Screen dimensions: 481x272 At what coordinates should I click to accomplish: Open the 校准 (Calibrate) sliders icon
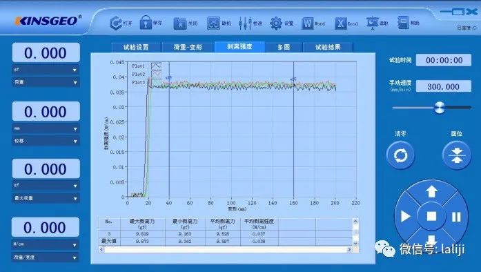click(245, 23)
